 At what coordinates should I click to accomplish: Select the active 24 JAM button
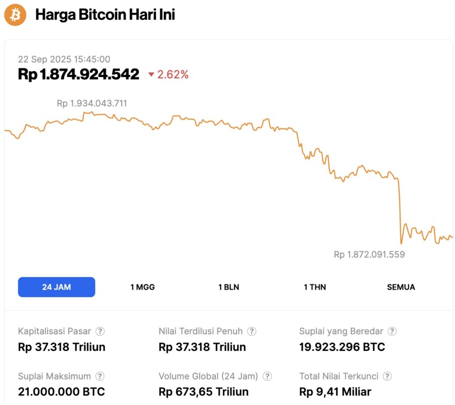[x=56, y=287]
